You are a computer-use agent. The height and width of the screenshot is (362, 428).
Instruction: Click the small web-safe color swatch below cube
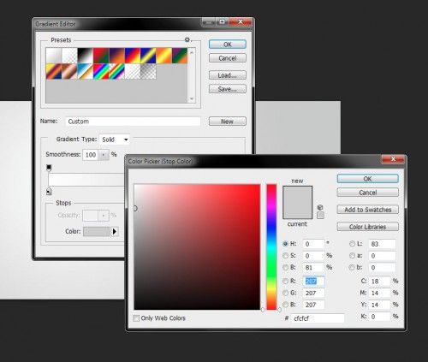320,215
